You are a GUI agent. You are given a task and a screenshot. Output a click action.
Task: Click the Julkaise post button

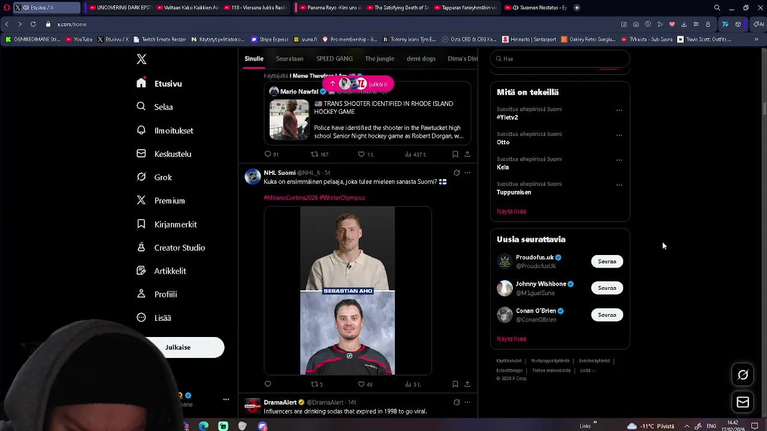[178, 347]
